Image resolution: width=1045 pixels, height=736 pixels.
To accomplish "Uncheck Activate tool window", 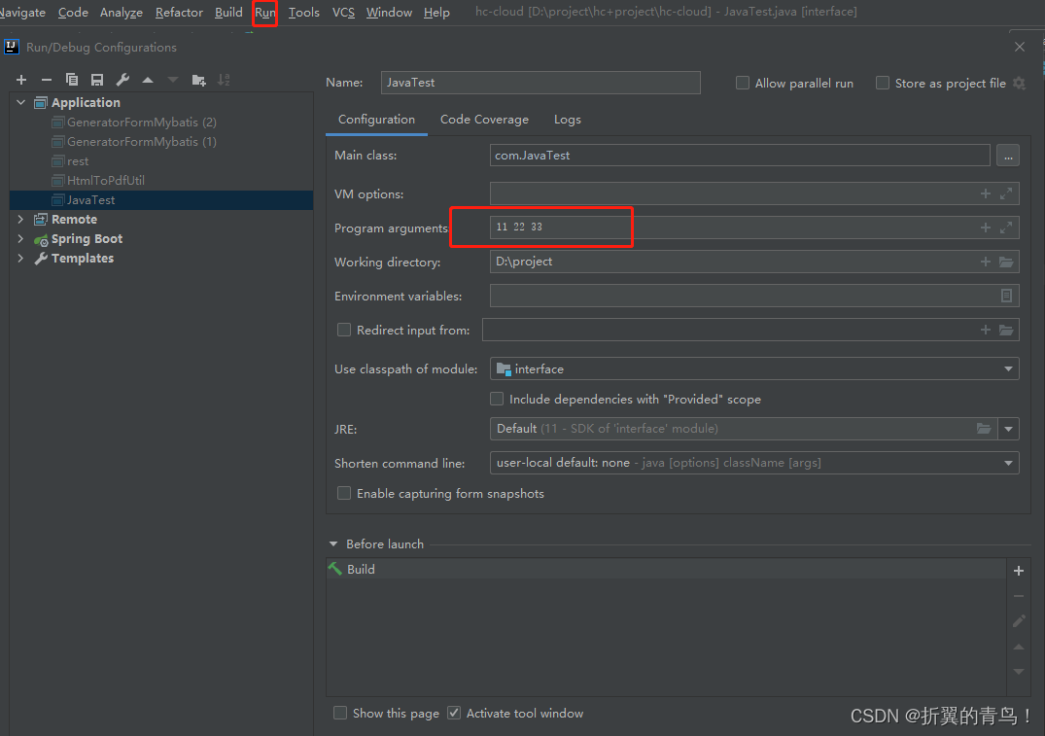I will pyautogui.click(x=453, y=713).
